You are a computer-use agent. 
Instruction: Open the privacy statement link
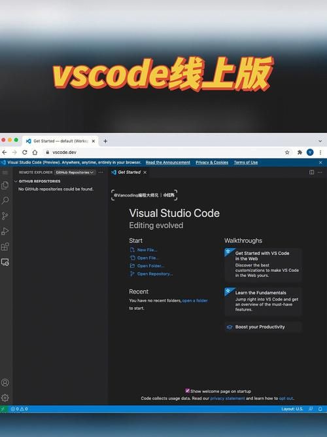pyautogui.click(x=228, y=398)
